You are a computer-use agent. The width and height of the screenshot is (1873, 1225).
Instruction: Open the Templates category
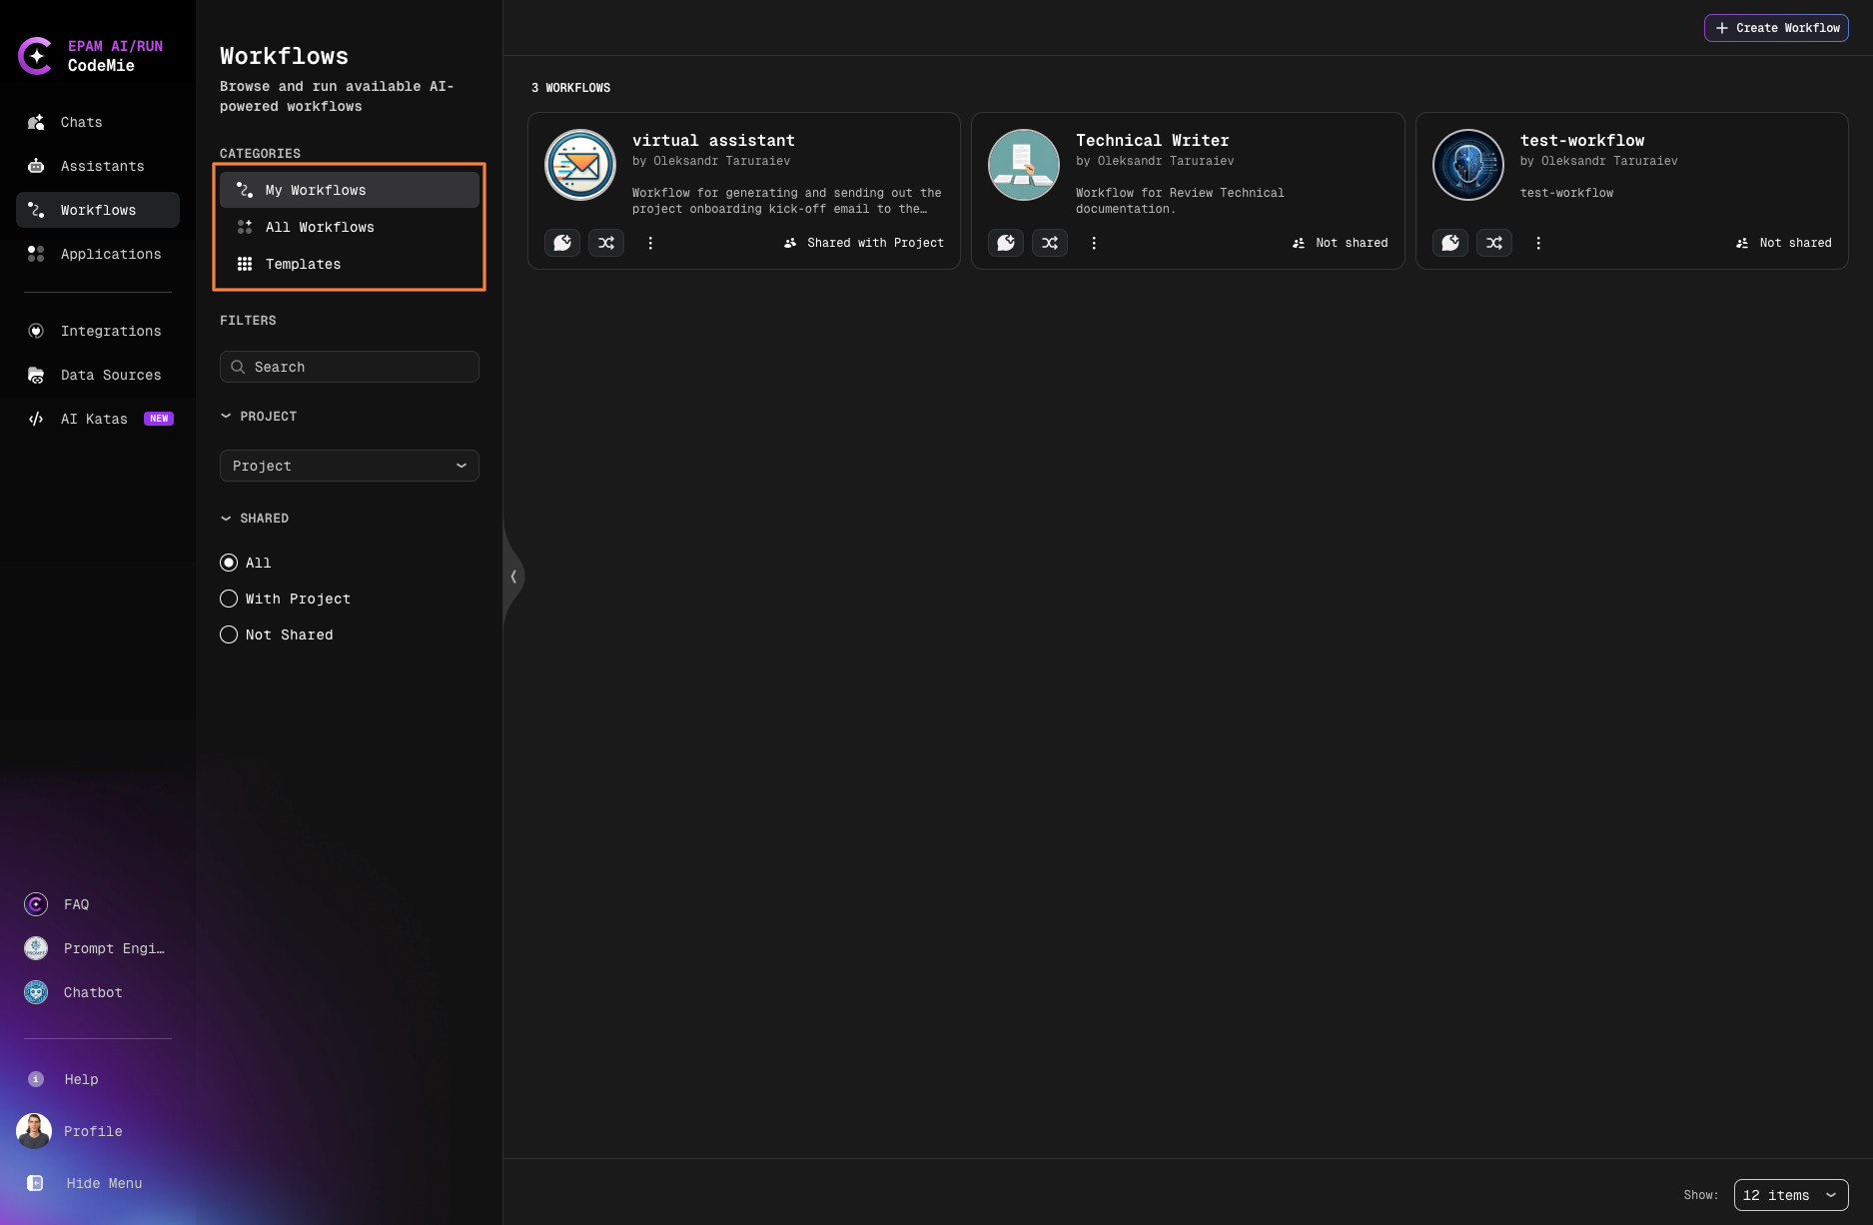click(x=303, y=264)
